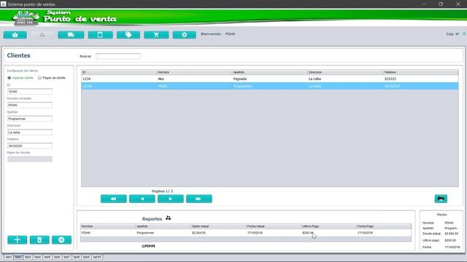The width and height of the screenshot is (467, 262).
Task: Maximize or restore the application window
Action: pyautogui.click(x=441, y=4)
